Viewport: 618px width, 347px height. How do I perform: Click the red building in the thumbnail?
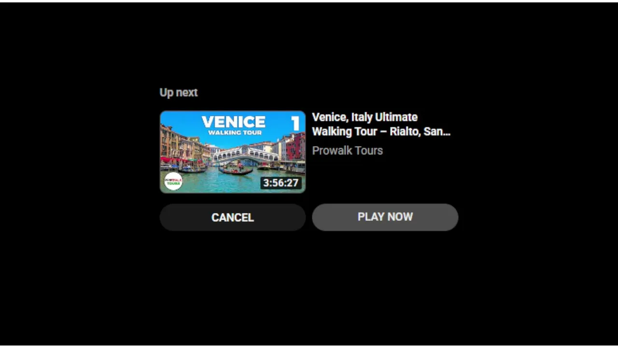point(295,147)
